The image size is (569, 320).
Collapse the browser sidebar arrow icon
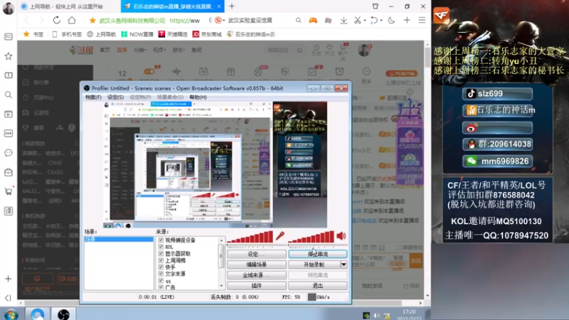tap(8, 298)
